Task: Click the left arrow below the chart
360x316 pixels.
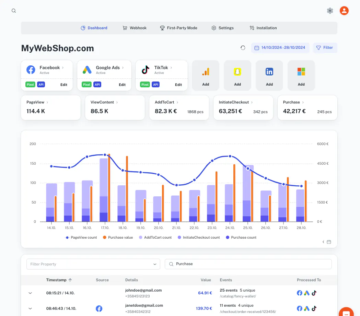Action: (323, 242)
